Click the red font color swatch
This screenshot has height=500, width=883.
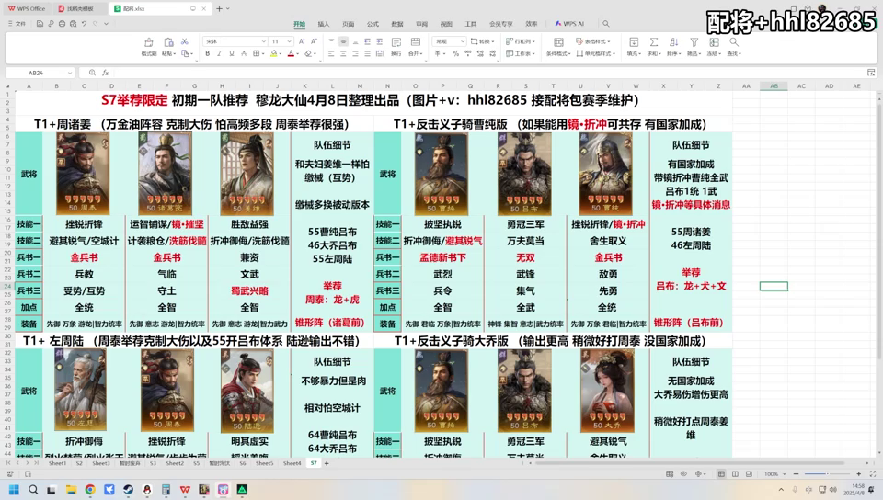pos(291,53)
